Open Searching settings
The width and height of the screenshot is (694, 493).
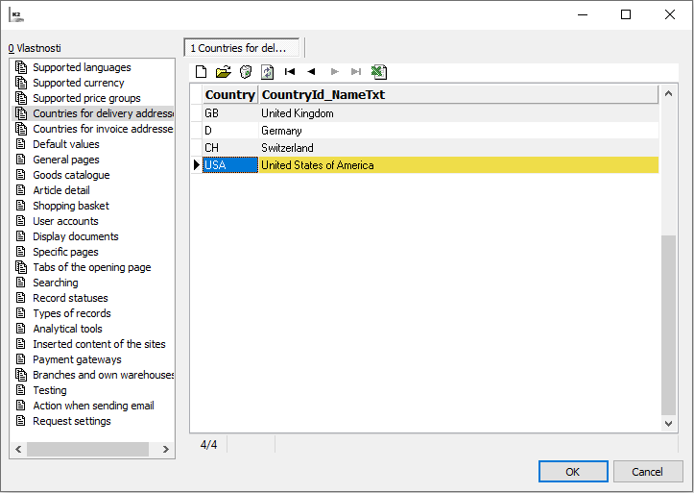(56, 283)
